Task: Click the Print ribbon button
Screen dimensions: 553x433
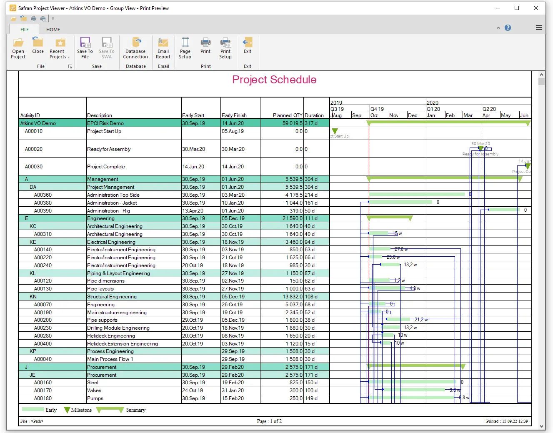Action: 205,46
